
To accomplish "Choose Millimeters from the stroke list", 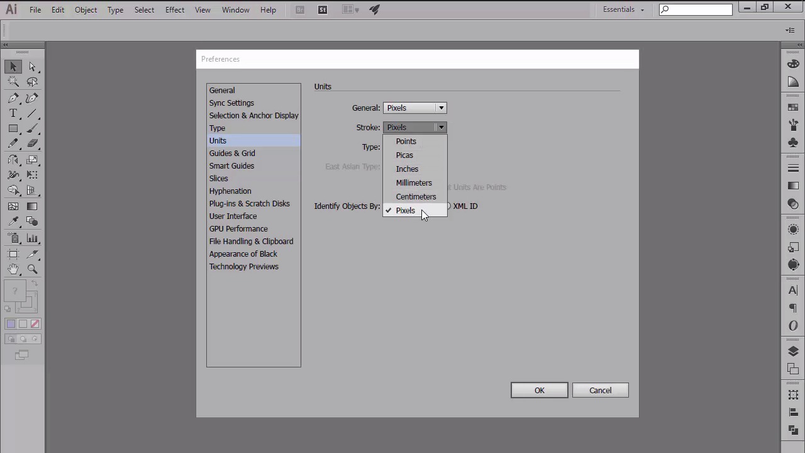I will [x=414, y=183].
